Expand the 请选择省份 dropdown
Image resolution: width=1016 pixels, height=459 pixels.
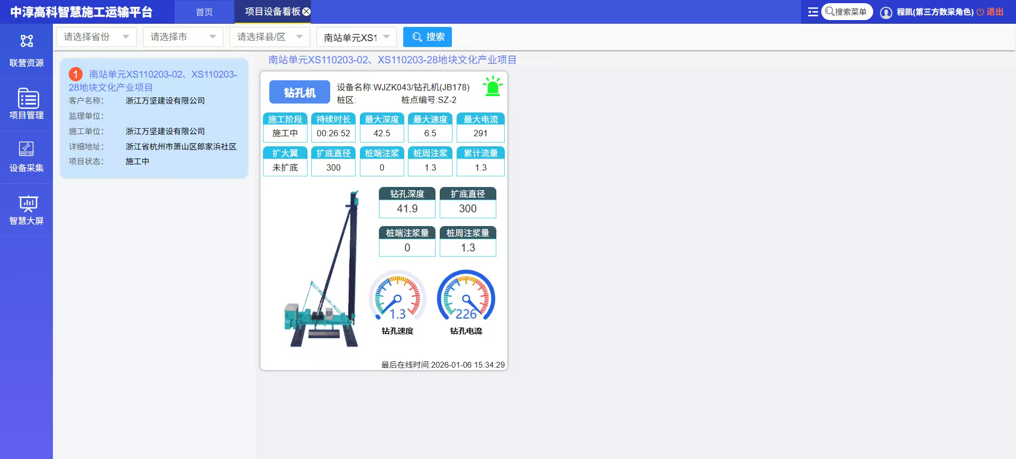[x=96, y=37]
